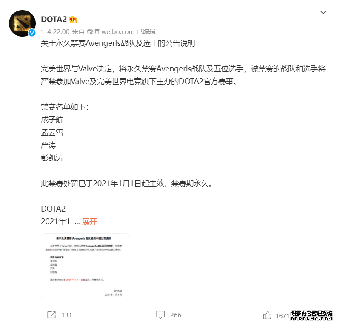This screenshot has width=337, height=325.
Task: Expand full post text via 展开
Action: click(89, 222)
